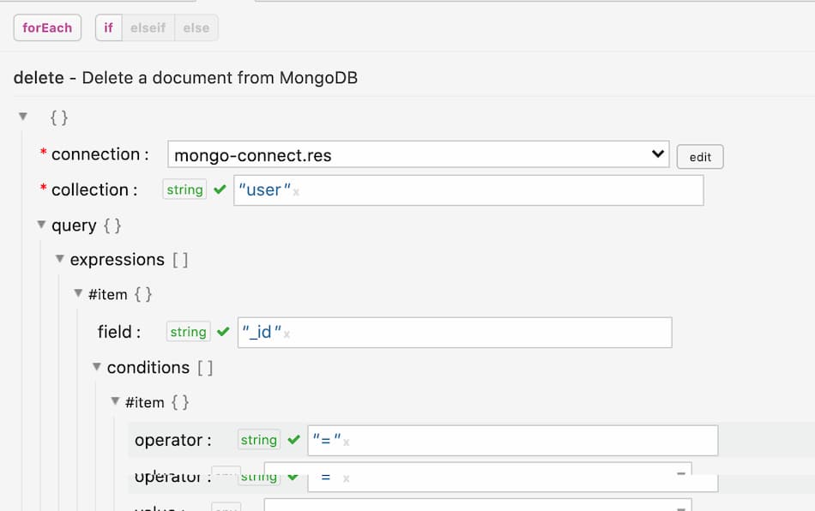
Task: Click the green checkmark beside field
Action: point(224,331)
